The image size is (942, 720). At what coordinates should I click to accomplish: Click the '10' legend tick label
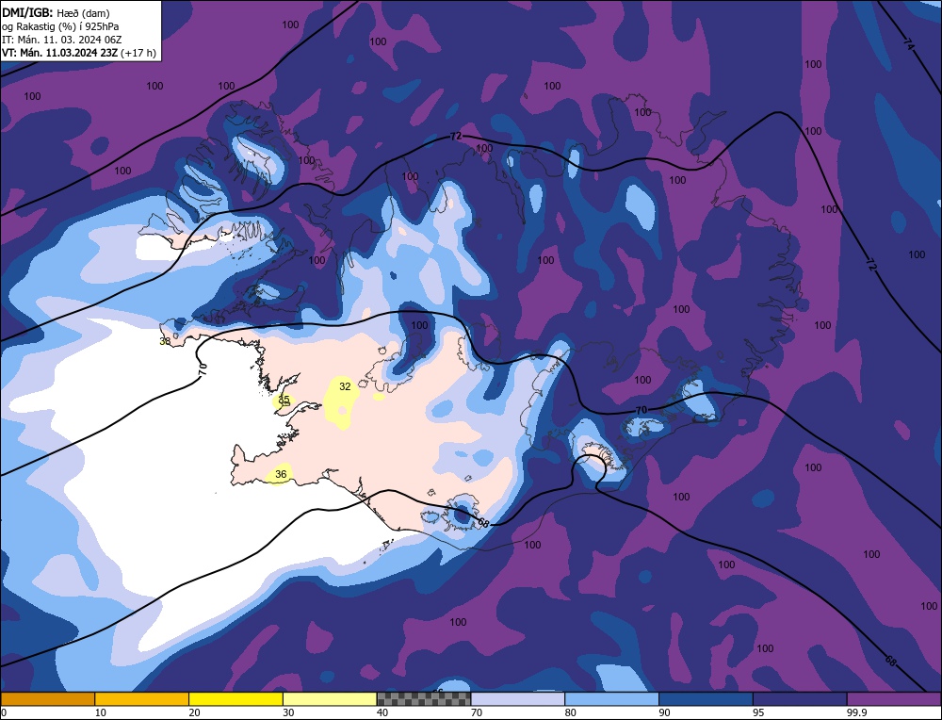point(101,712)
